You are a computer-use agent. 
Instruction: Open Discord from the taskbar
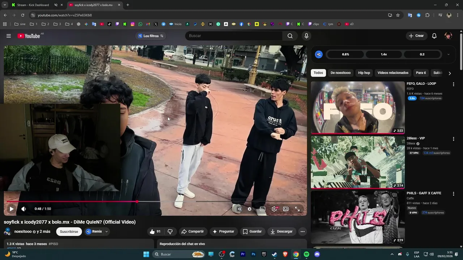pyautogui.click(x=317, y=254)
